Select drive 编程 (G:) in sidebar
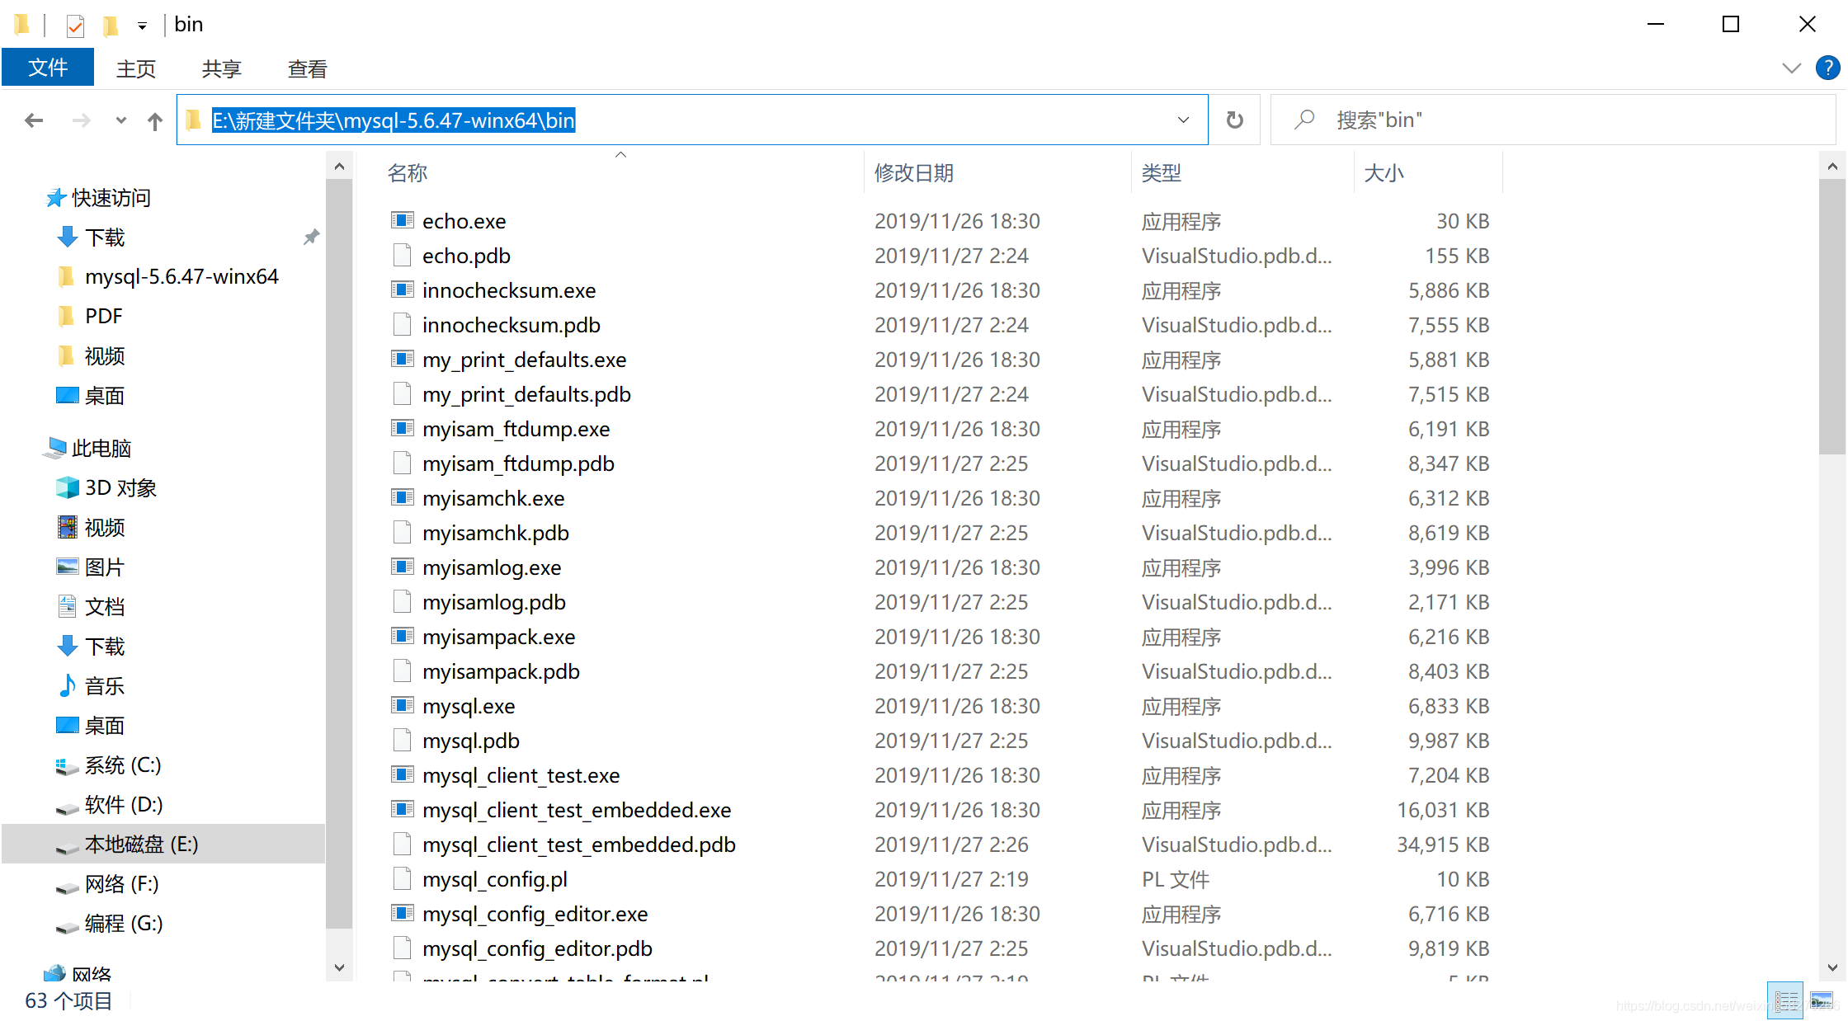 pos(124,924)
